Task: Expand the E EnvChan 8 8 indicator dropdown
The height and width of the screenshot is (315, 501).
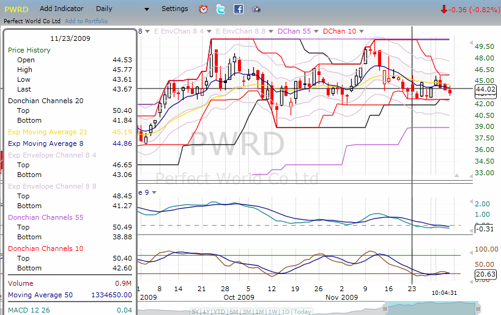Action: point(271,31)
